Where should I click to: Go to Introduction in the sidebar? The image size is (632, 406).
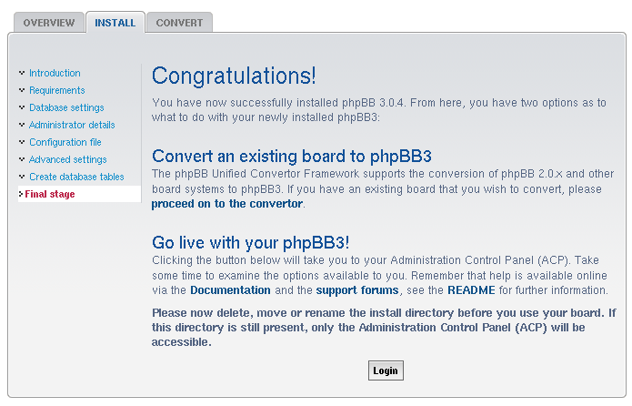coord(55,73)
